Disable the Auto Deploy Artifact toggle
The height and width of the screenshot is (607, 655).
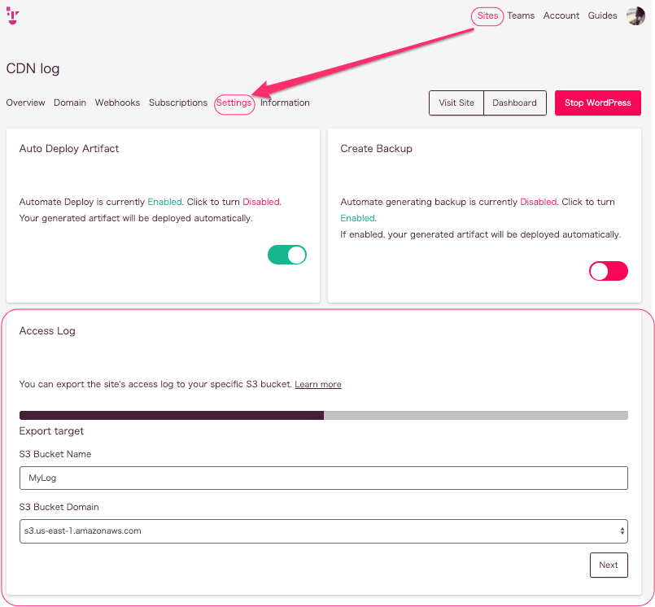coord(287,255)
